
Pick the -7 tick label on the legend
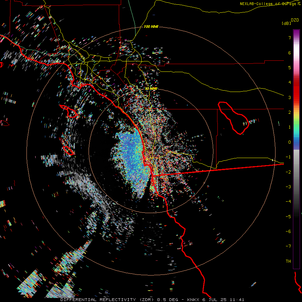click(288, 246)
